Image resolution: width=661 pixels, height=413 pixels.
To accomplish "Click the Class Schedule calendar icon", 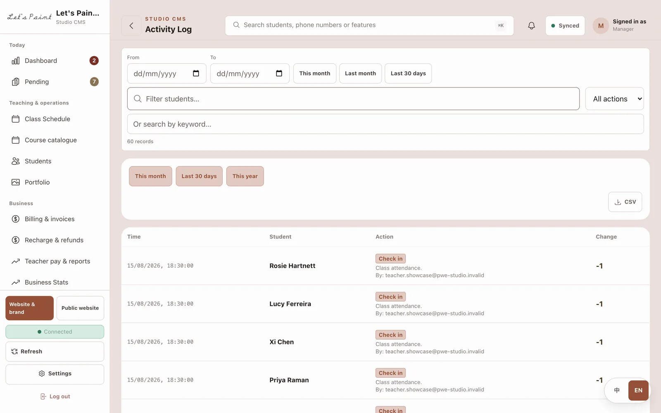I will [x=16, y=119].
